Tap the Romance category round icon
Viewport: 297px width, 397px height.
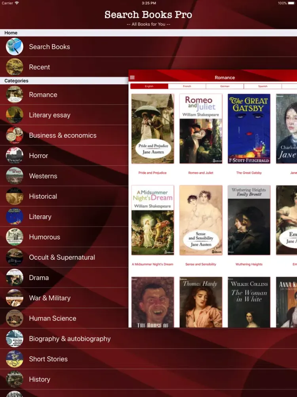click(15, 94)
